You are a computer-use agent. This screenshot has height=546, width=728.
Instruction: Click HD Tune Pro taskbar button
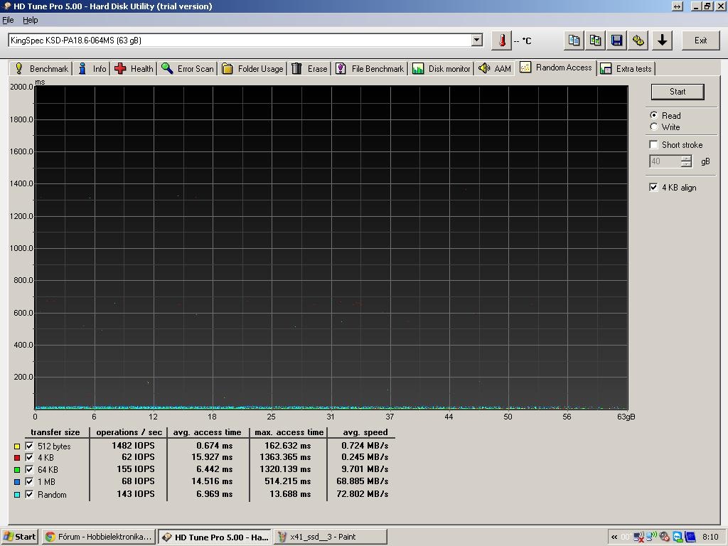coord(215,537)
